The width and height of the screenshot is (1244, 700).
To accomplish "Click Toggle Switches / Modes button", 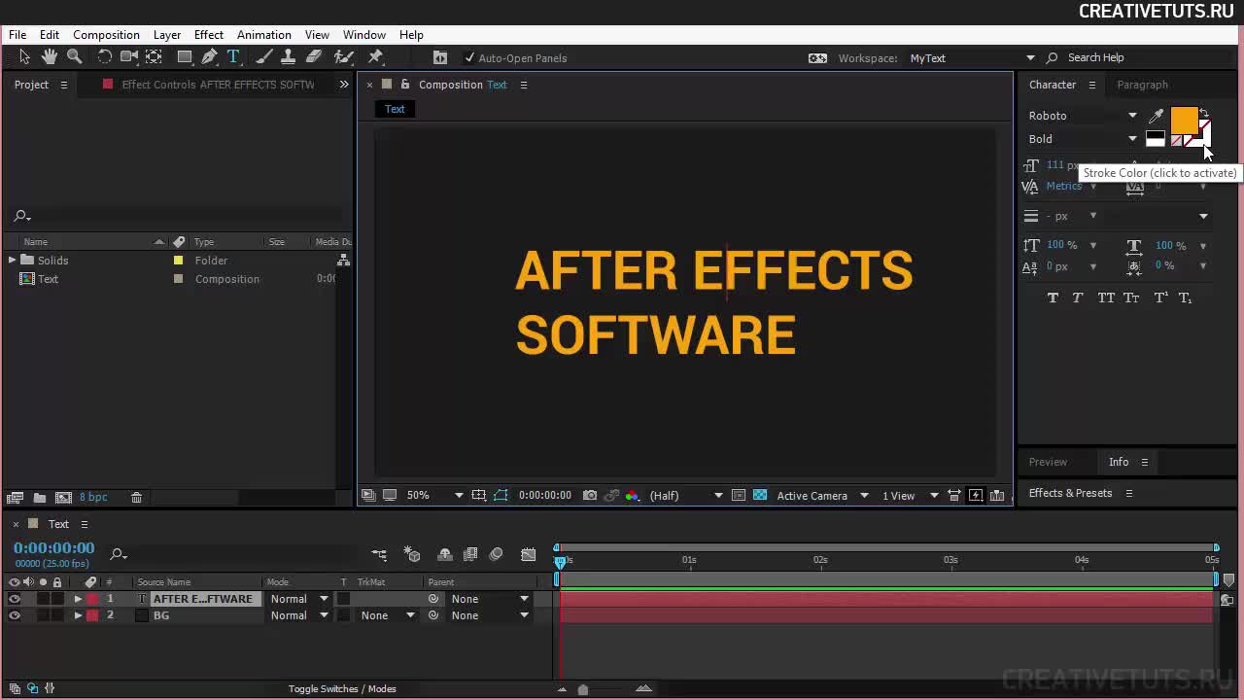I will coord(342,689).
